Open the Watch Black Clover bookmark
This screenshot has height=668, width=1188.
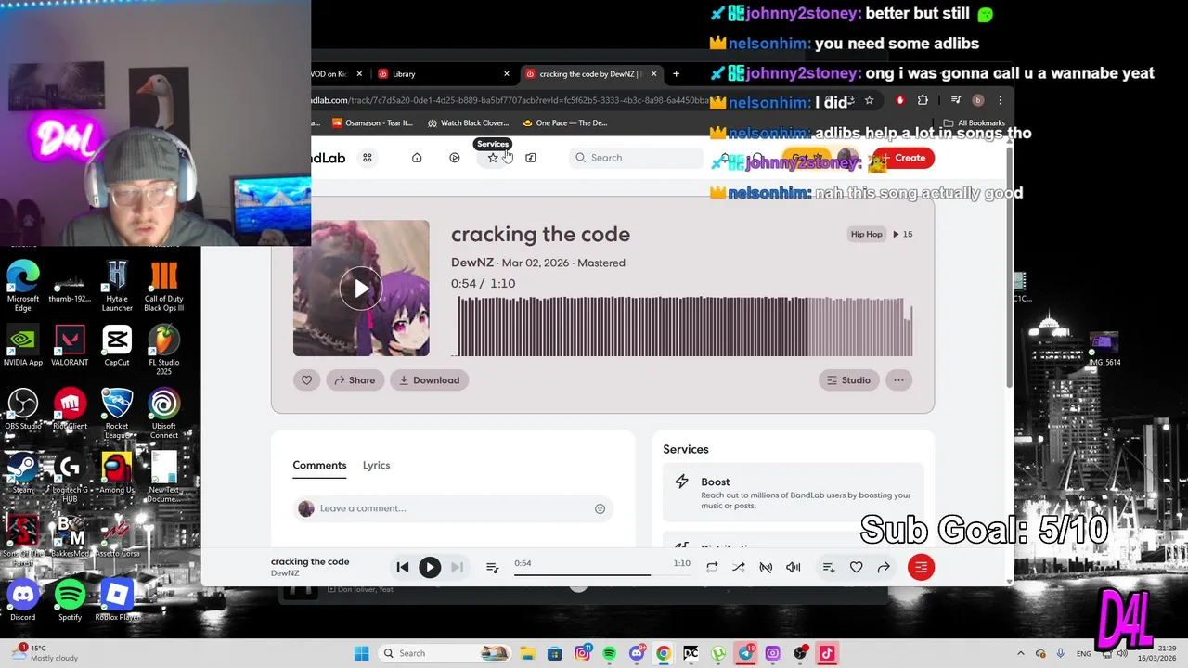469,122
